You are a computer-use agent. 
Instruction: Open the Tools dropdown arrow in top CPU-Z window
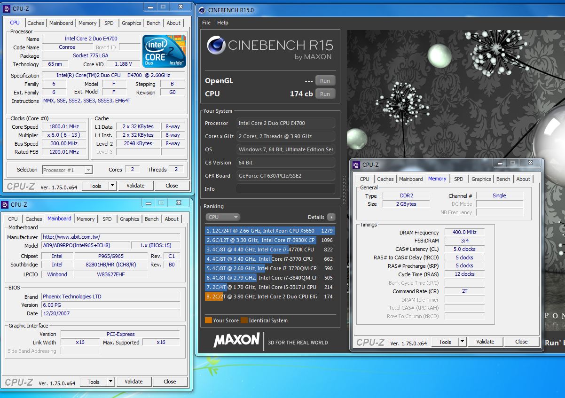pos(112,186)
